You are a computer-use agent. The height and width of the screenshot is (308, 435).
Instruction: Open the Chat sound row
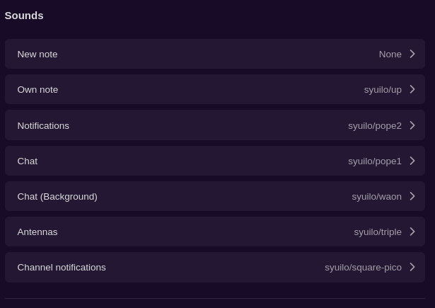tap(215, 161)
